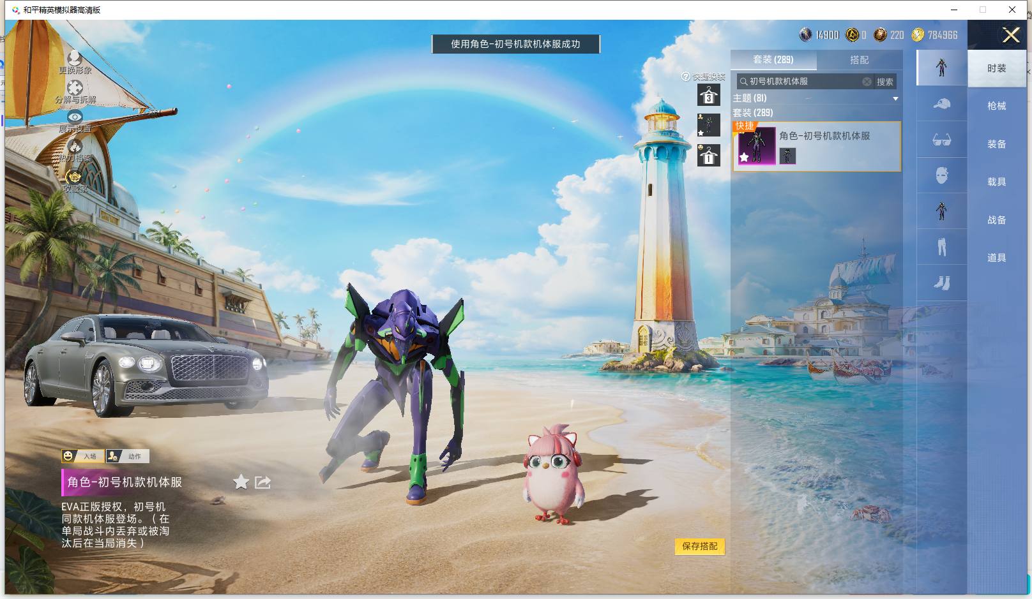Select the glasses category icon

click(941, 140)
